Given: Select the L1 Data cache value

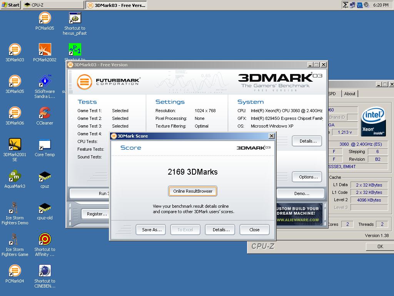Looking at the screenshot, I should pyautogui.click(x=369, y=185).
